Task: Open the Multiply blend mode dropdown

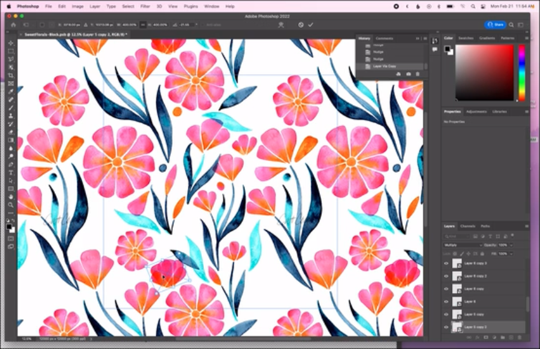Action: 462,245
